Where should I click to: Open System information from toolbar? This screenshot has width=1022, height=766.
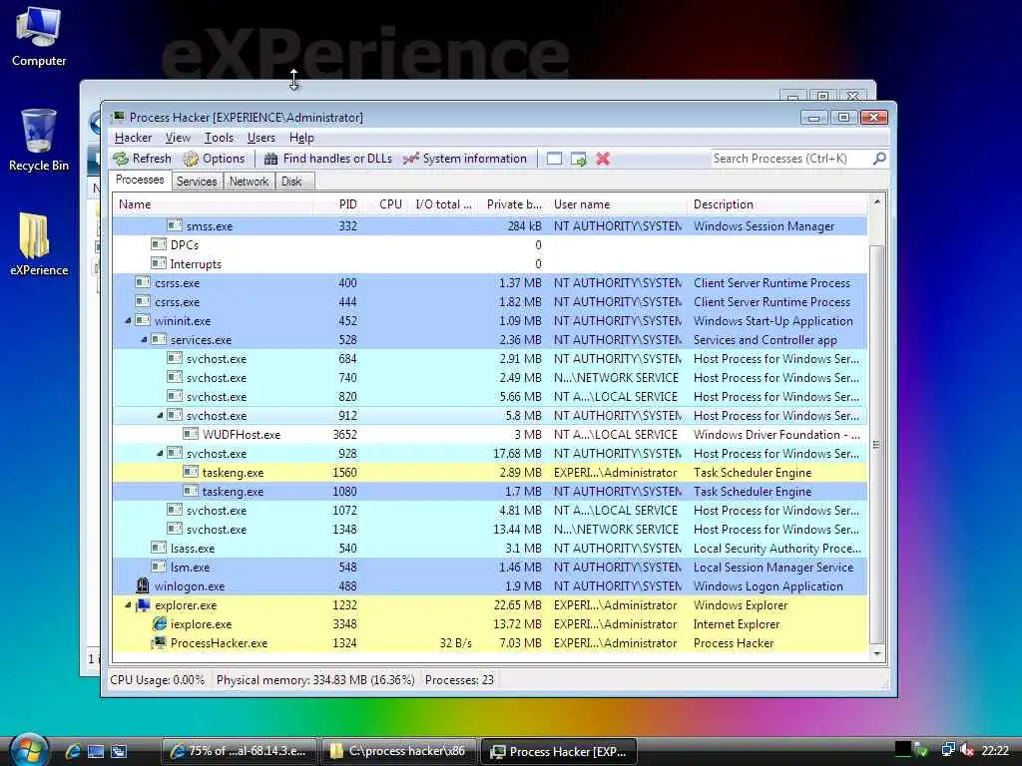tap(465, 159)
